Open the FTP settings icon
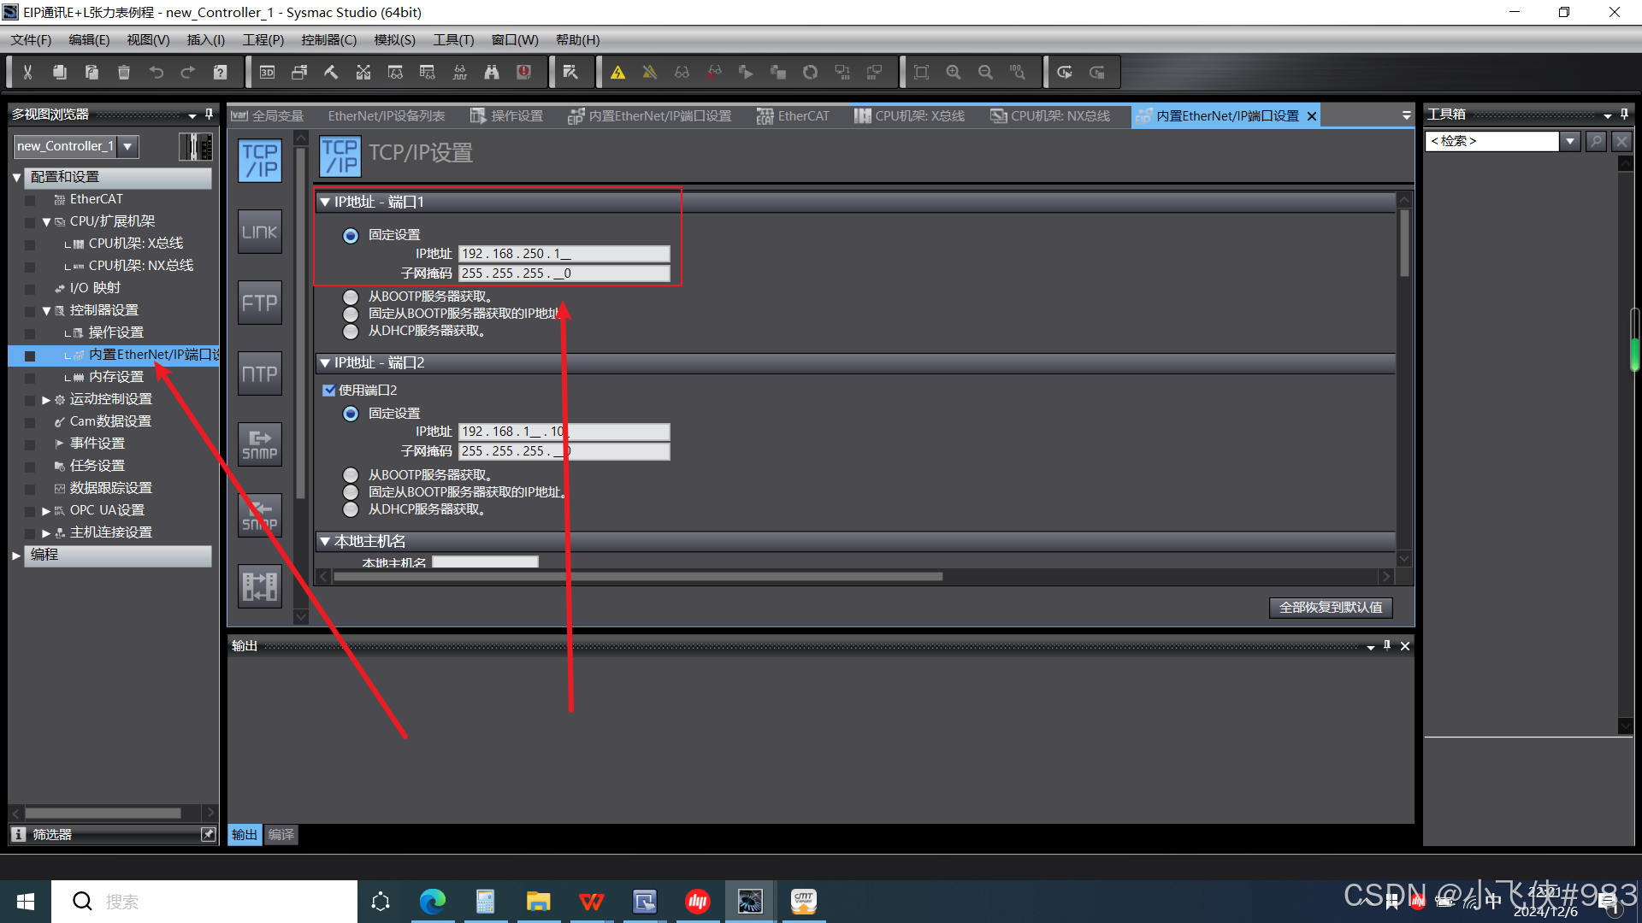This screenshot has height=923, width=1642. 259,303
